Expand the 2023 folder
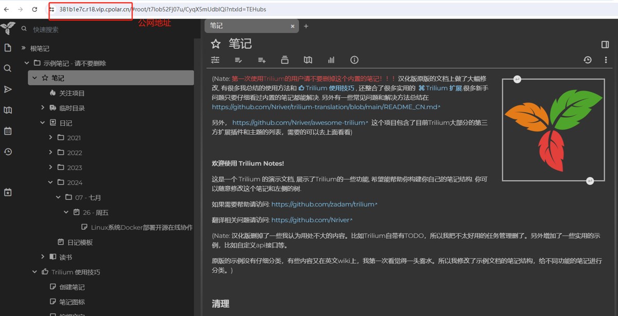The height and width of the screenshot is (316, 618). (x=50, y=168)
